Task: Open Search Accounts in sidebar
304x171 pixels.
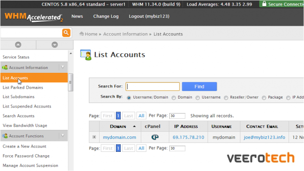Action: 18,116
